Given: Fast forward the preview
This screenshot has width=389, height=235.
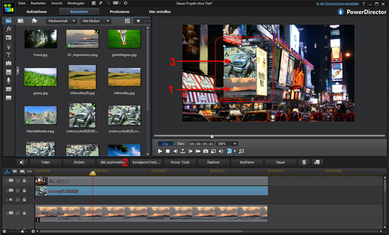Looking at the screenshot, I should [x=198, y=151].
